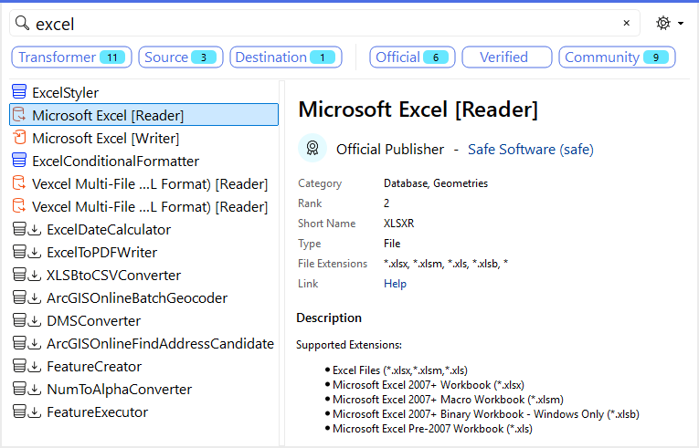Expand the gear dropdown arrow
The width and height of the screenshot is (699, 448).
pyautogui.click(x=681, y=23)
